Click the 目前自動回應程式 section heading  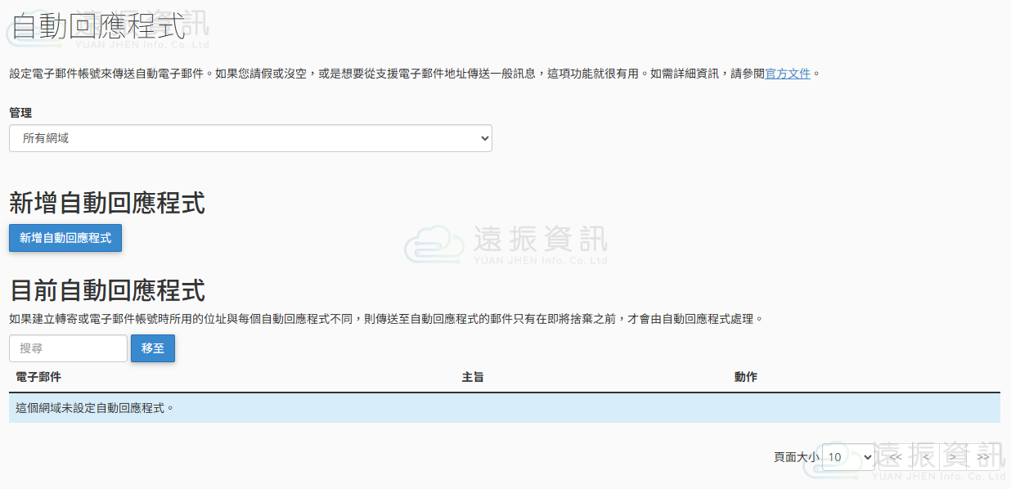[x=107, y=290]
